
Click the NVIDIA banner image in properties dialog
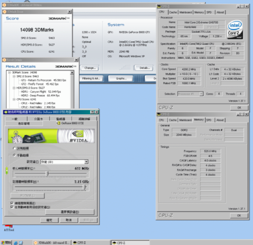51,136
